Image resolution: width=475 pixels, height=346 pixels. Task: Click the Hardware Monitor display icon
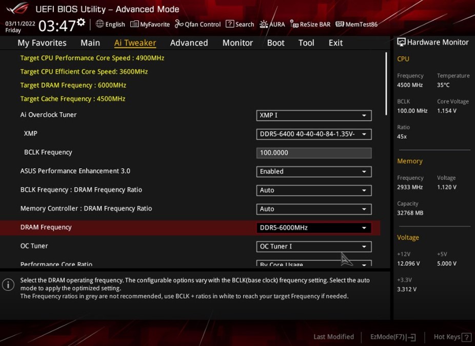tap(401, 42)
